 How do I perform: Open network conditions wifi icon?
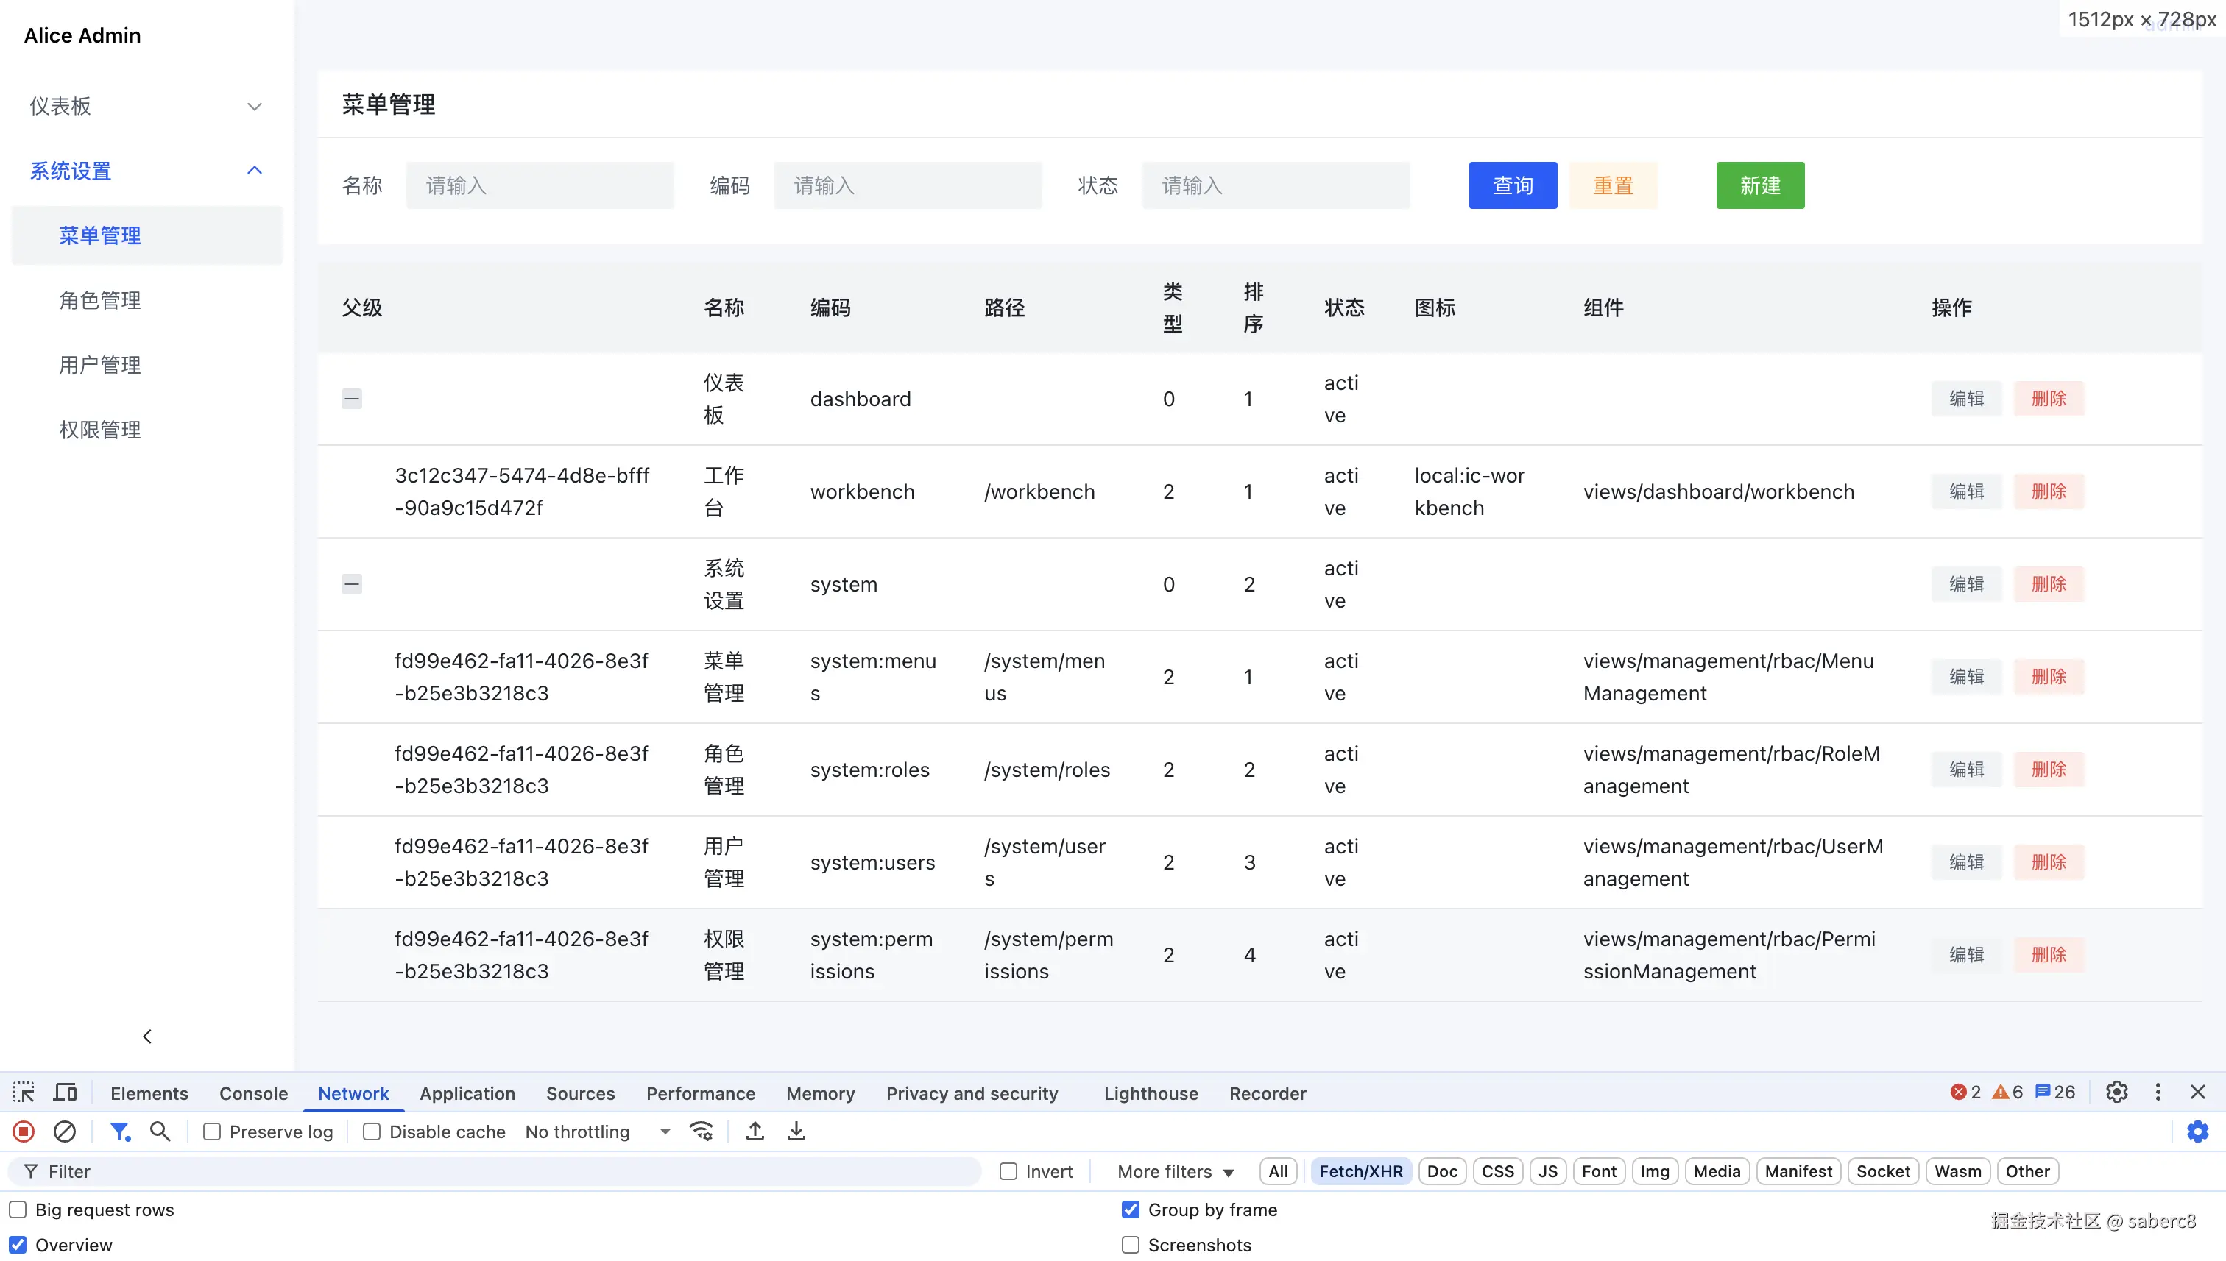(x=701, y=1131)
